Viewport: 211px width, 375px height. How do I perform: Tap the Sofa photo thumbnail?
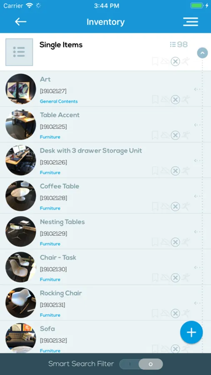(21, 338)
